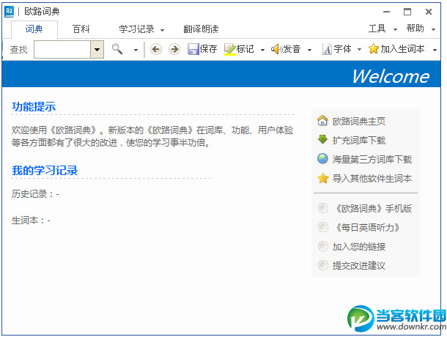Open the 翻译朗读 tab
The width and height of the screenshot is (447, 337).
tap(201, 29)
